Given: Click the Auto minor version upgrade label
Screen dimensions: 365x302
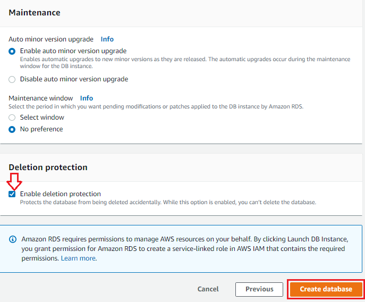Looking at the screenshot, I should coord(51,39).
